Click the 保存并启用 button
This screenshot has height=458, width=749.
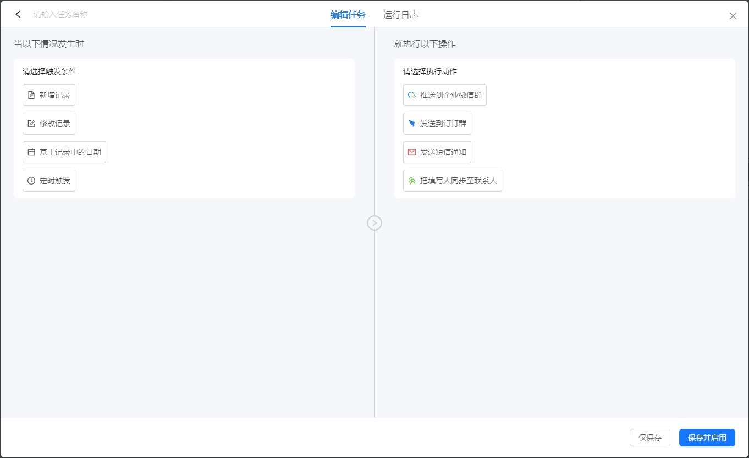(x=707, y=438)
